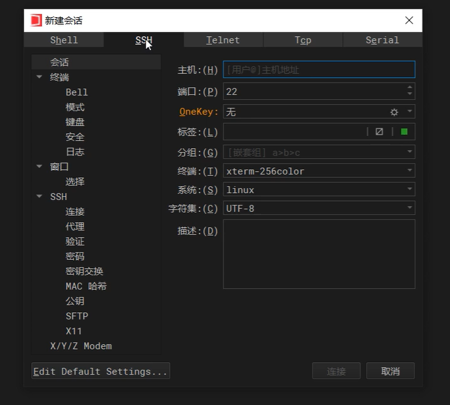Screen dimensions: 450x405
Task: Switch to the Telnet tab
Action: click(x=223, y=40)
